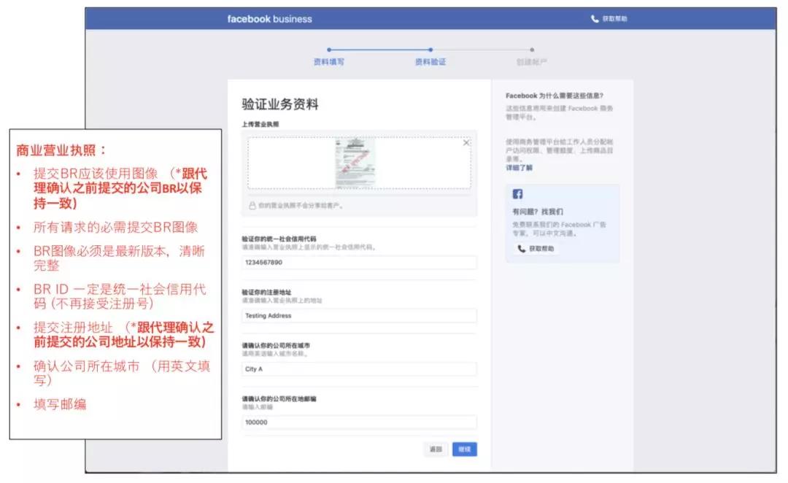Click the phone icon in the top header
Screen dimensions: 788x483
pos(595,18)
